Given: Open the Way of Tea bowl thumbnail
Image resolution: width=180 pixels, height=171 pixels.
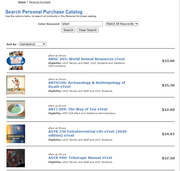Looking at the screenshot, I should (x=16, y=110).
